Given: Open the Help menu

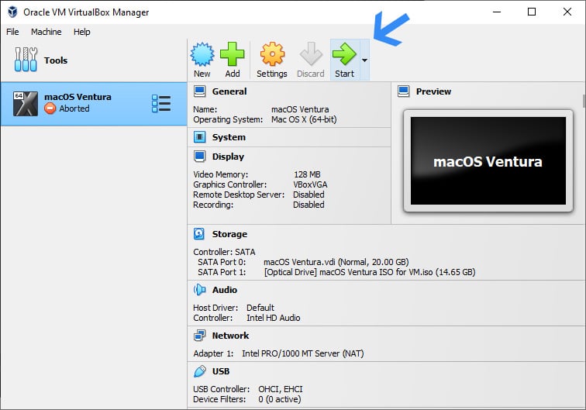Looking at the screenshot, I should tap(82, 32).
